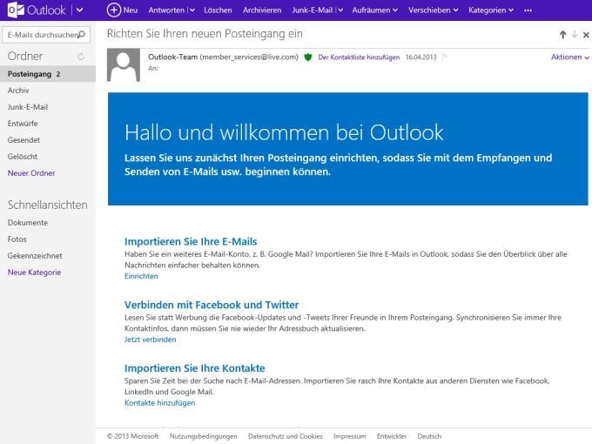Create a folder via Neuer Ordner

(x=31, y=173)
